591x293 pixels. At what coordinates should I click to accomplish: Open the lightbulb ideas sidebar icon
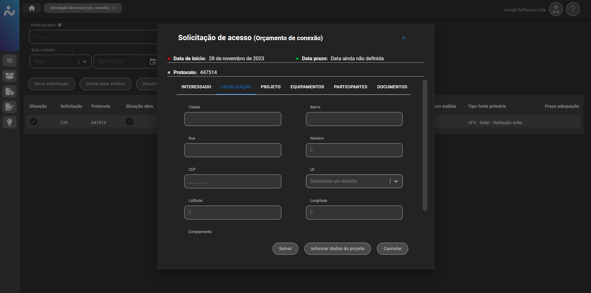click(x=10, y=122)
